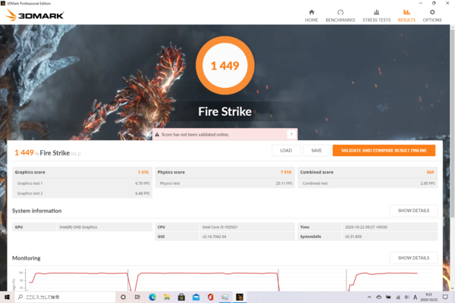Screen dimensions: 455x303
Task: Open Task View on taskbar
Action: click(137, 297)
